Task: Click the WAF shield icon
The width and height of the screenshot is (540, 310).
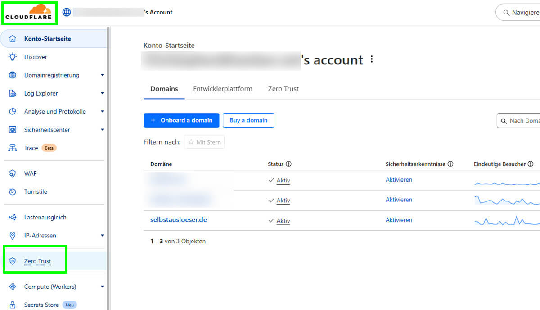Action: [13, 173]
